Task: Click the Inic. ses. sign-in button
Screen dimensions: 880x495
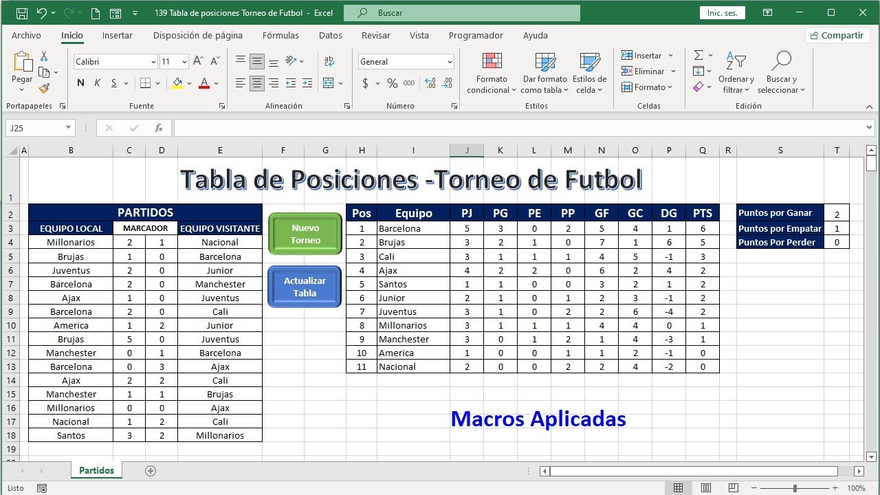Action: pyautogui.click(x=723, y=13)
